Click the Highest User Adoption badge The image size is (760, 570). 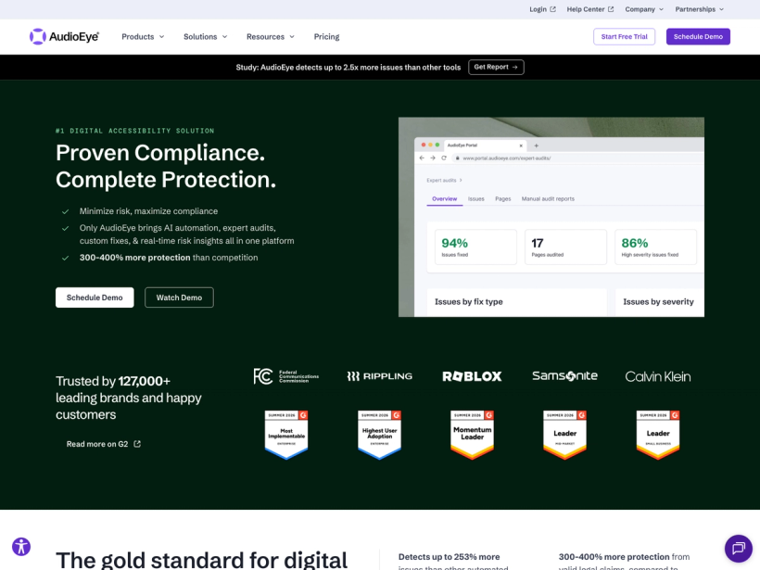point(379,435)
